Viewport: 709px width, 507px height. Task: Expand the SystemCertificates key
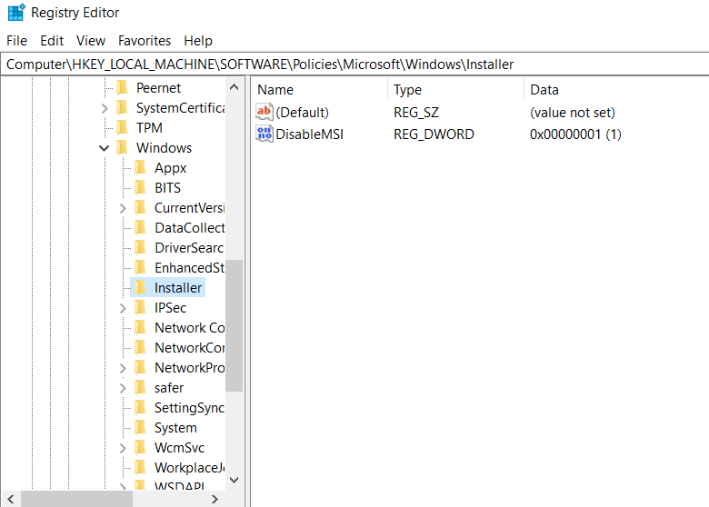pos(105,108)
